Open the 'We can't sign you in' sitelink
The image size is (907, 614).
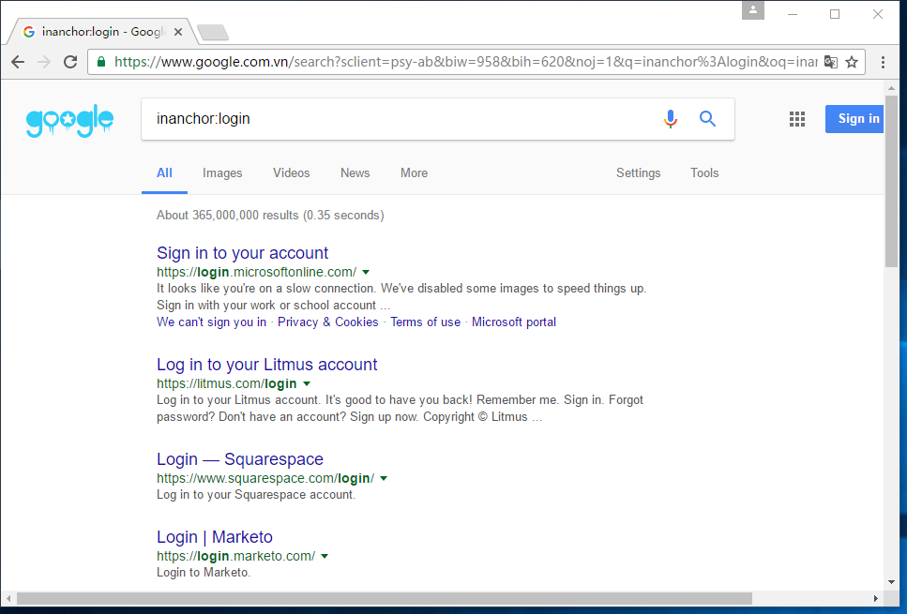pyautogui.click(x=211, y=322)
